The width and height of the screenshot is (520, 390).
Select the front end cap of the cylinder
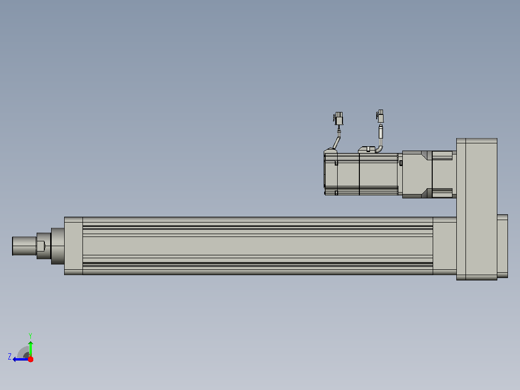coord(73,246)
